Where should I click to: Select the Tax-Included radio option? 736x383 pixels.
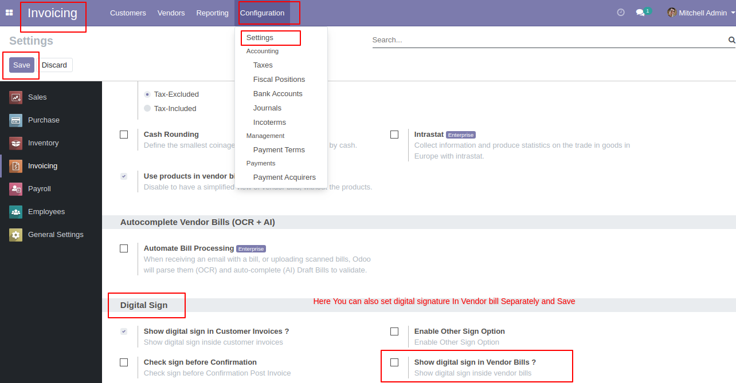pos(147,109)
